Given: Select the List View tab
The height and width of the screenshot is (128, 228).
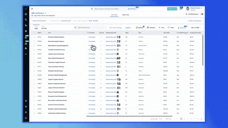Looking at the screenshot, I should tap(114, 15).
